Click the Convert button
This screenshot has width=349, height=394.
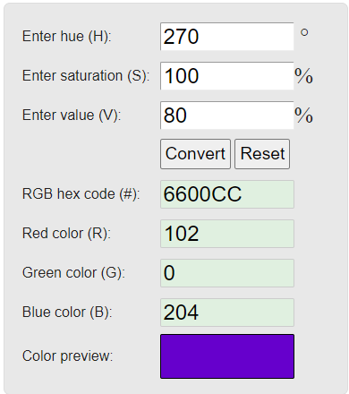pyautogui.click(x=195, y=154)
